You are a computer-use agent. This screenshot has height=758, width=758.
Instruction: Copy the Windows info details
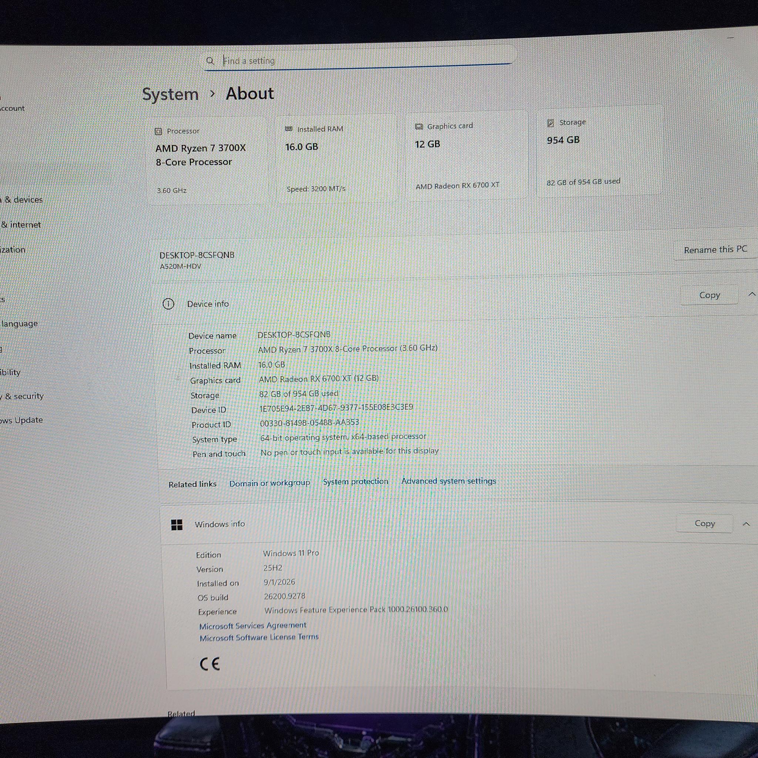[705, 523]
